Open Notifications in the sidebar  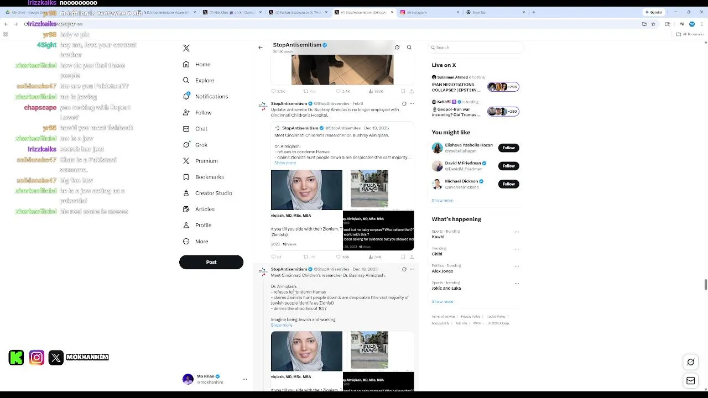click(205, 97)
